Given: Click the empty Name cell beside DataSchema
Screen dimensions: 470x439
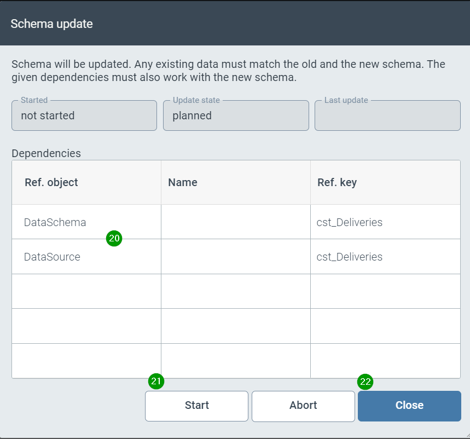Looking at the screenshot, I should pos(235,222).
